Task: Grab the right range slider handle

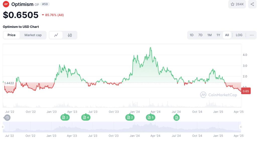Action: pyautogui.click(x=241, y=127)
